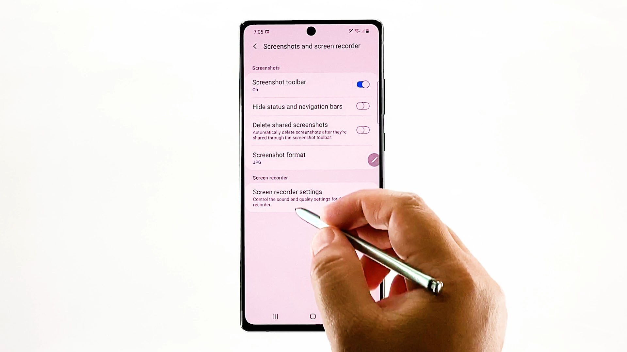Tap the notification/alarm status icon
This screenshot has width=627, height=352.
tap(267, 31)
